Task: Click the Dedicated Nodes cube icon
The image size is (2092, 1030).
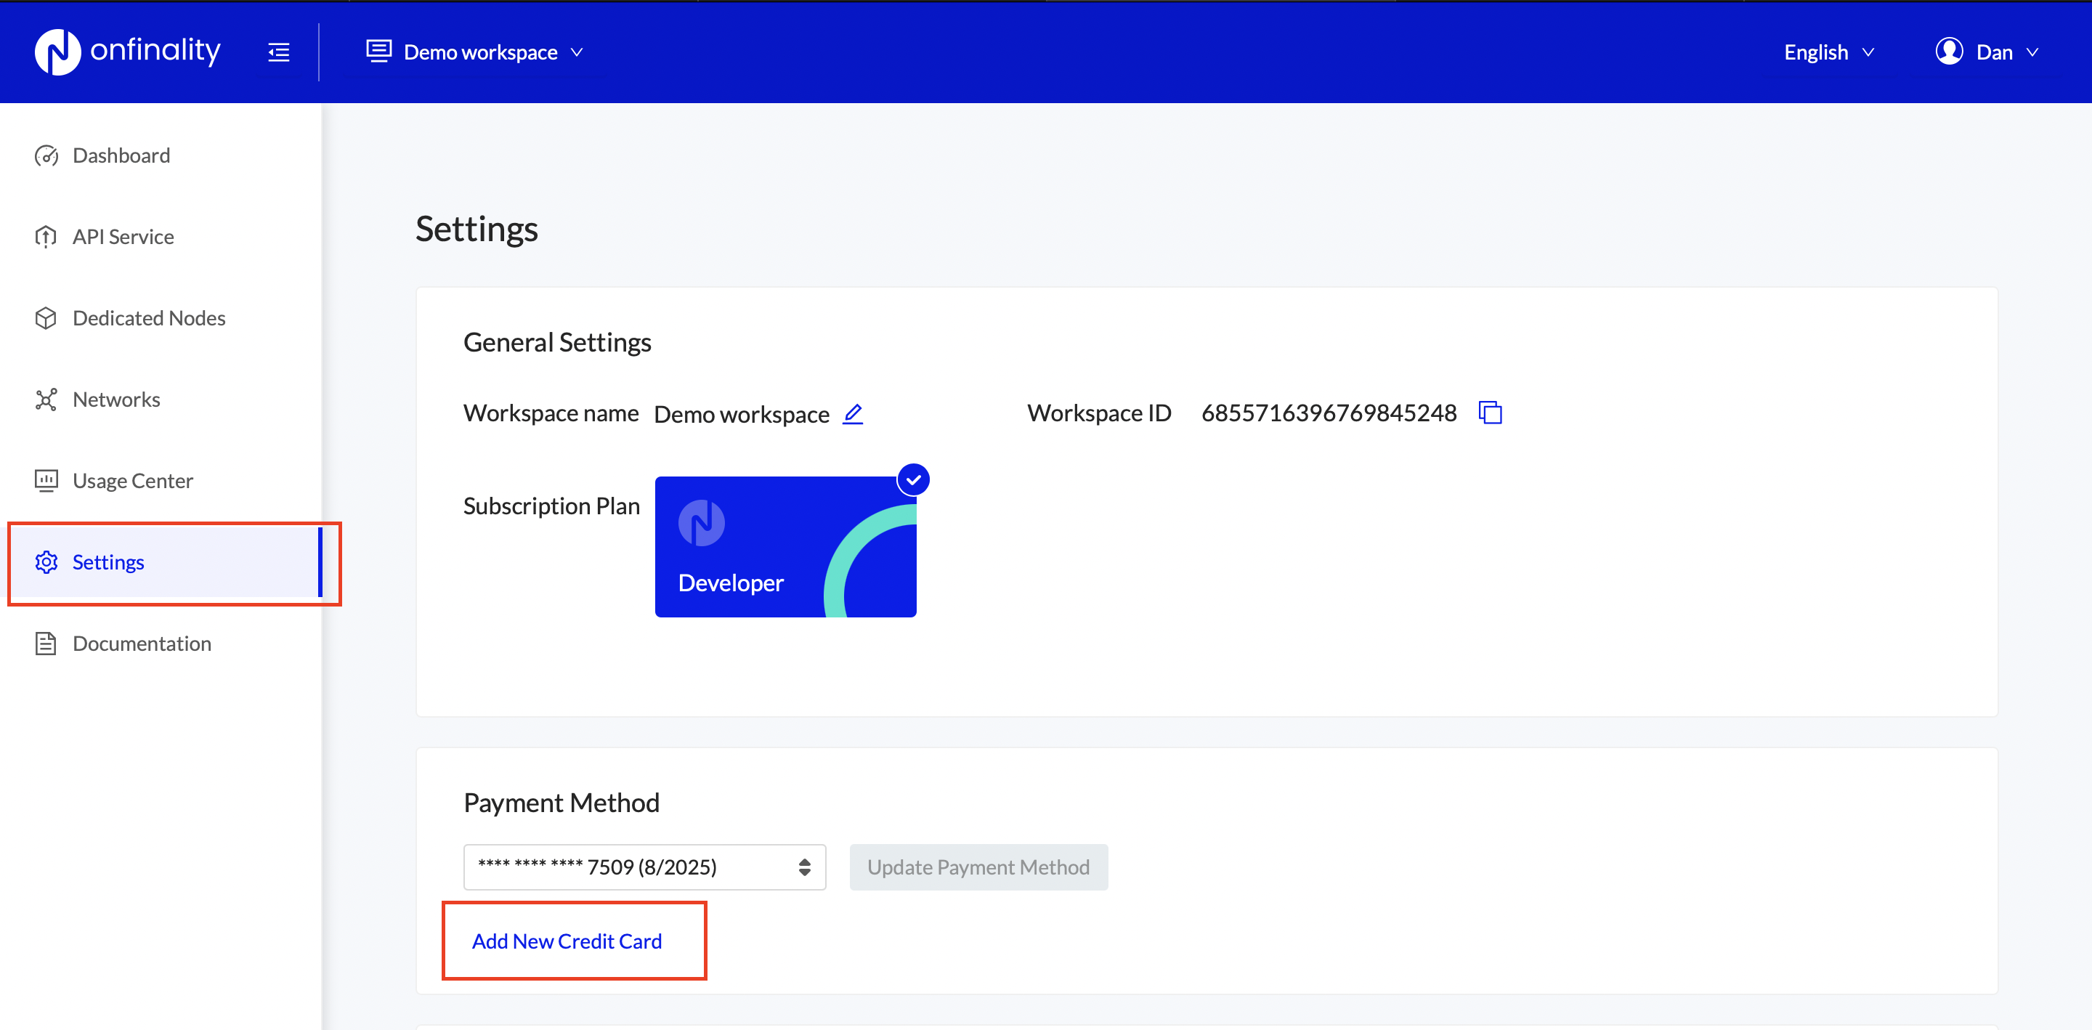Action: tap(46, 317)
